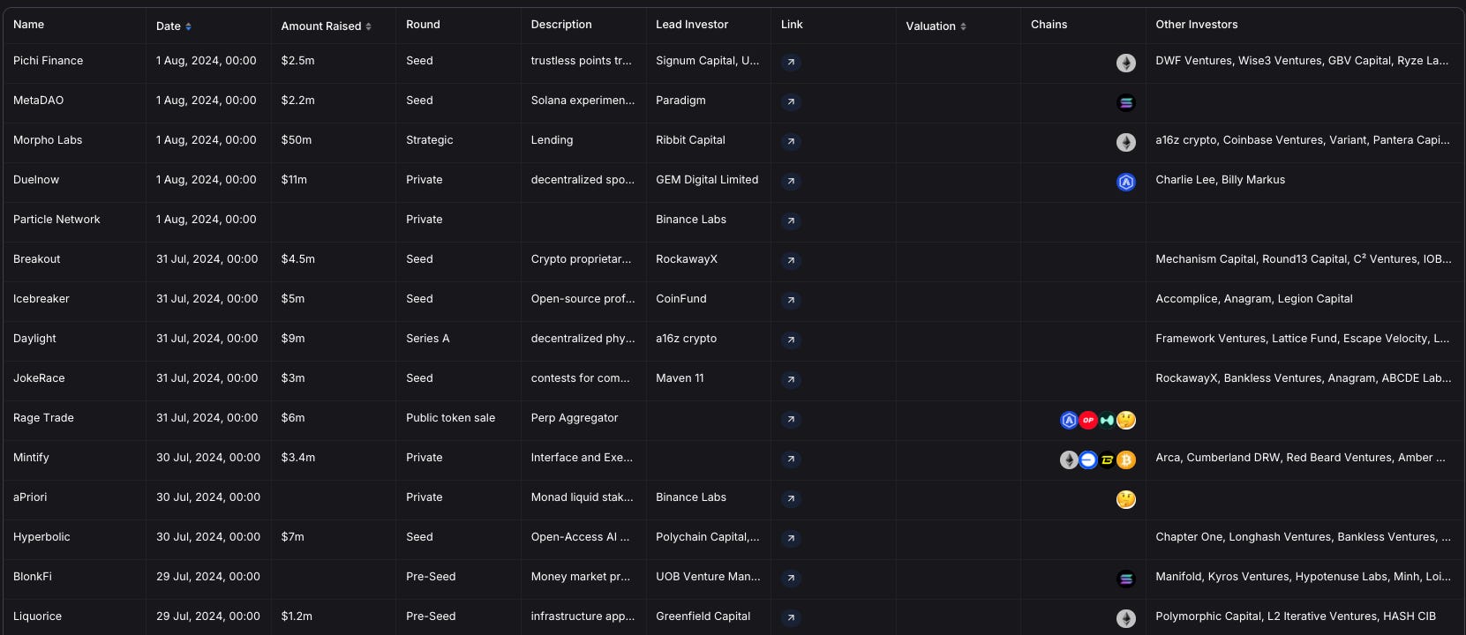The width and height of the screenshot is (1466, 635).
Task: Click Solana chain icon in MetaDAO row
Action: (x=1126, y=102)
